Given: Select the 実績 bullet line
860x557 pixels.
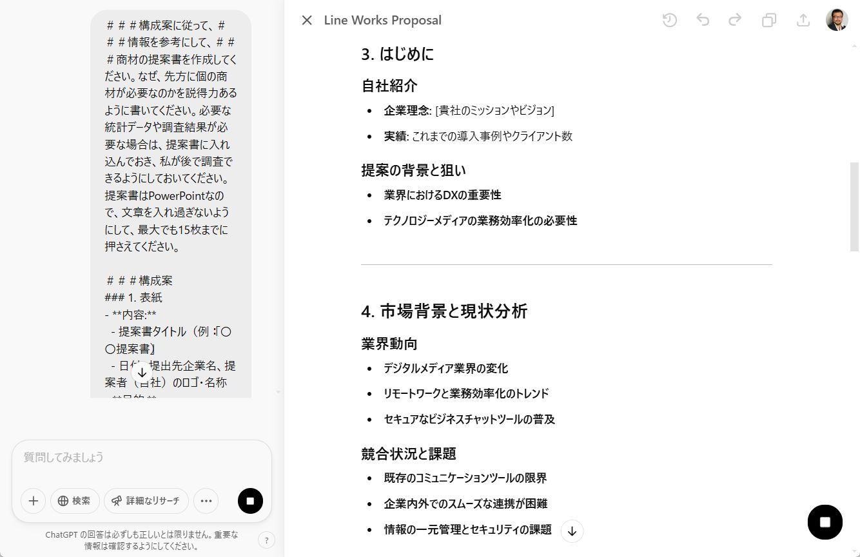Looking at the screenshot, I should click(x=478, y=136).
